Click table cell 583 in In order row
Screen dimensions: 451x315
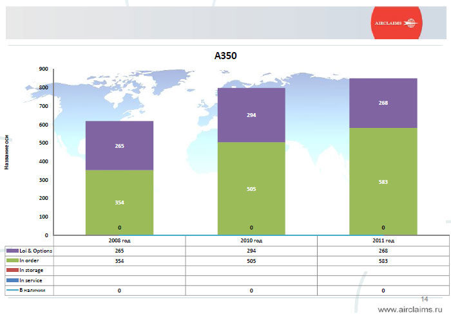click(383, 261)
